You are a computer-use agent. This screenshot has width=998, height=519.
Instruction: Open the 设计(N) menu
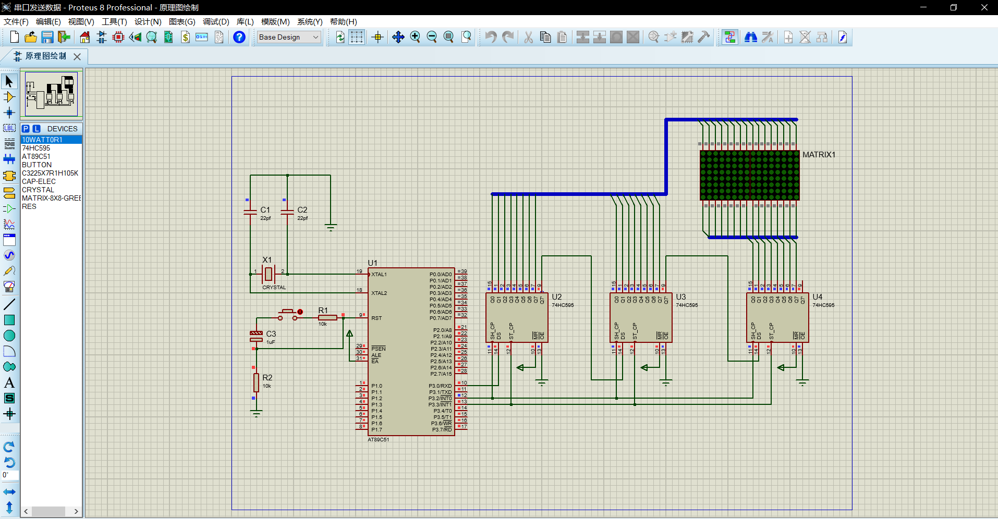(x=148, y=22)
